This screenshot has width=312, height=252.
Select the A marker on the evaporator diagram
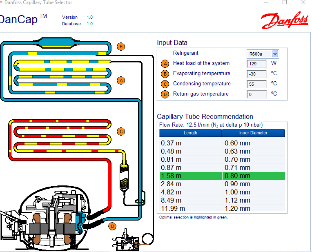(121, 80)
